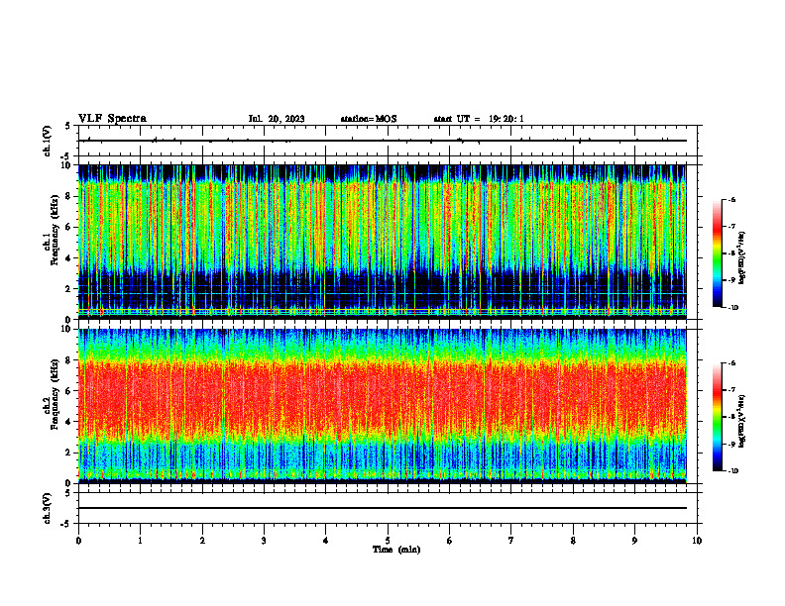
Task: Click the '-7' tick on ch.2 colorbar
Action: (731, 390)
